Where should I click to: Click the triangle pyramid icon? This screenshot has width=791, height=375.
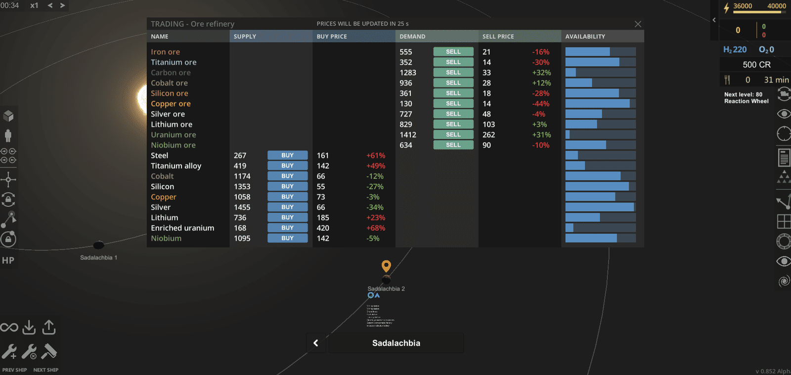click(x=784, y=177)
